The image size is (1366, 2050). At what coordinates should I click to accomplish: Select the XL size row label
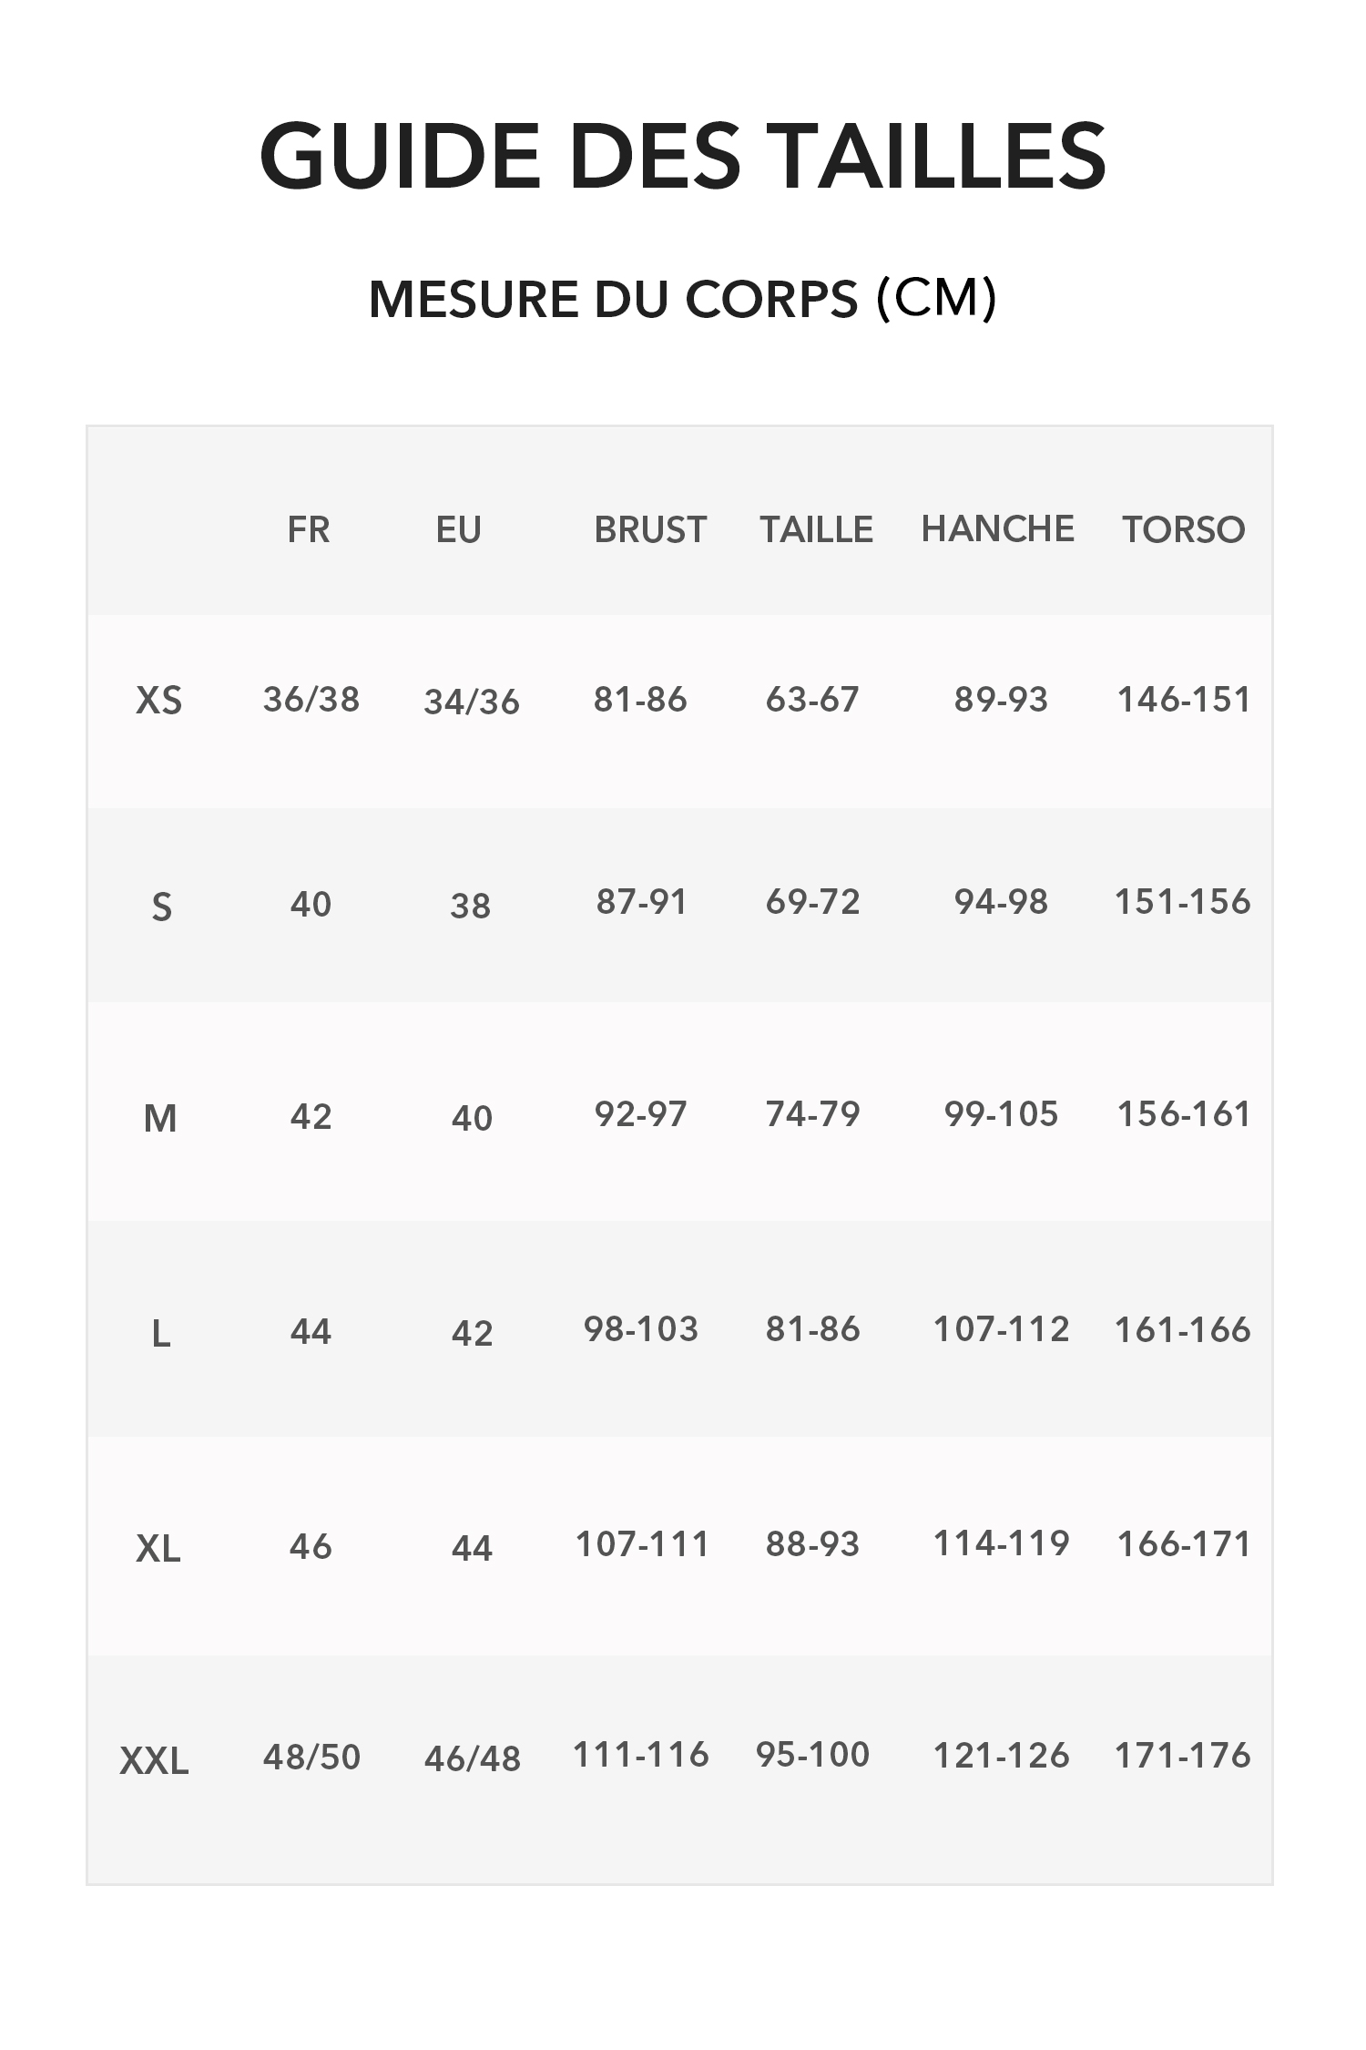coord(158,1548)
